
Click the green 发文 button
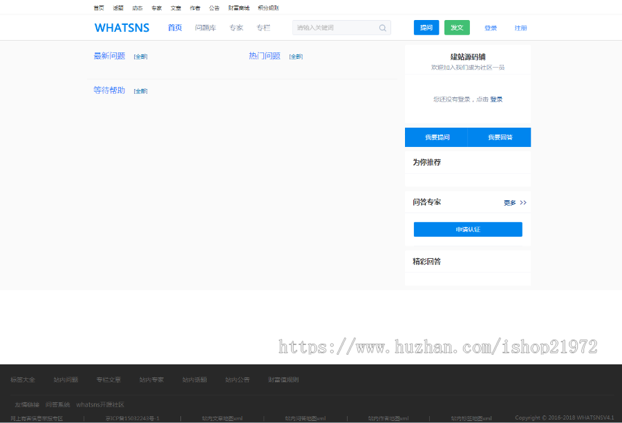point(457,28)
